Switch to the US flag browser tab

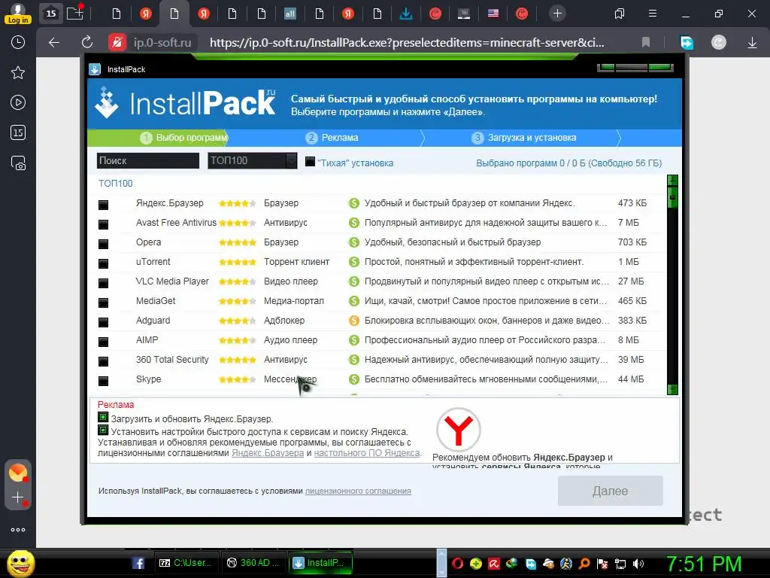(x=493, y=14)
